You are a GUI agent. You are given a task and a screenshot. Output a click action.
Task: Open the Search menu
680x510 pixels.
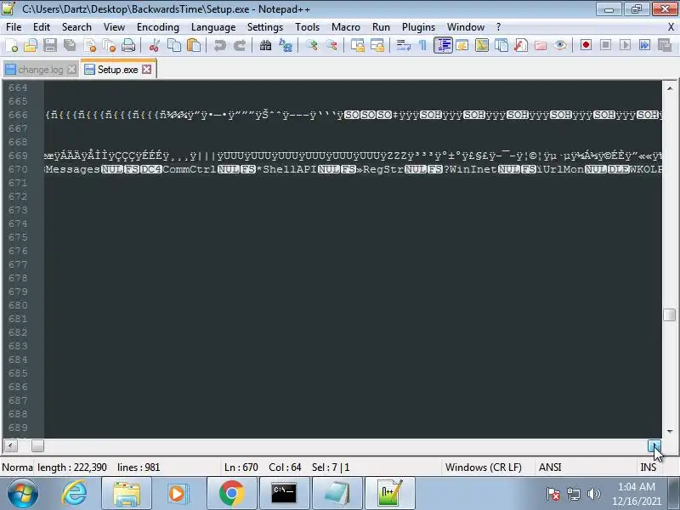[76, 27]
